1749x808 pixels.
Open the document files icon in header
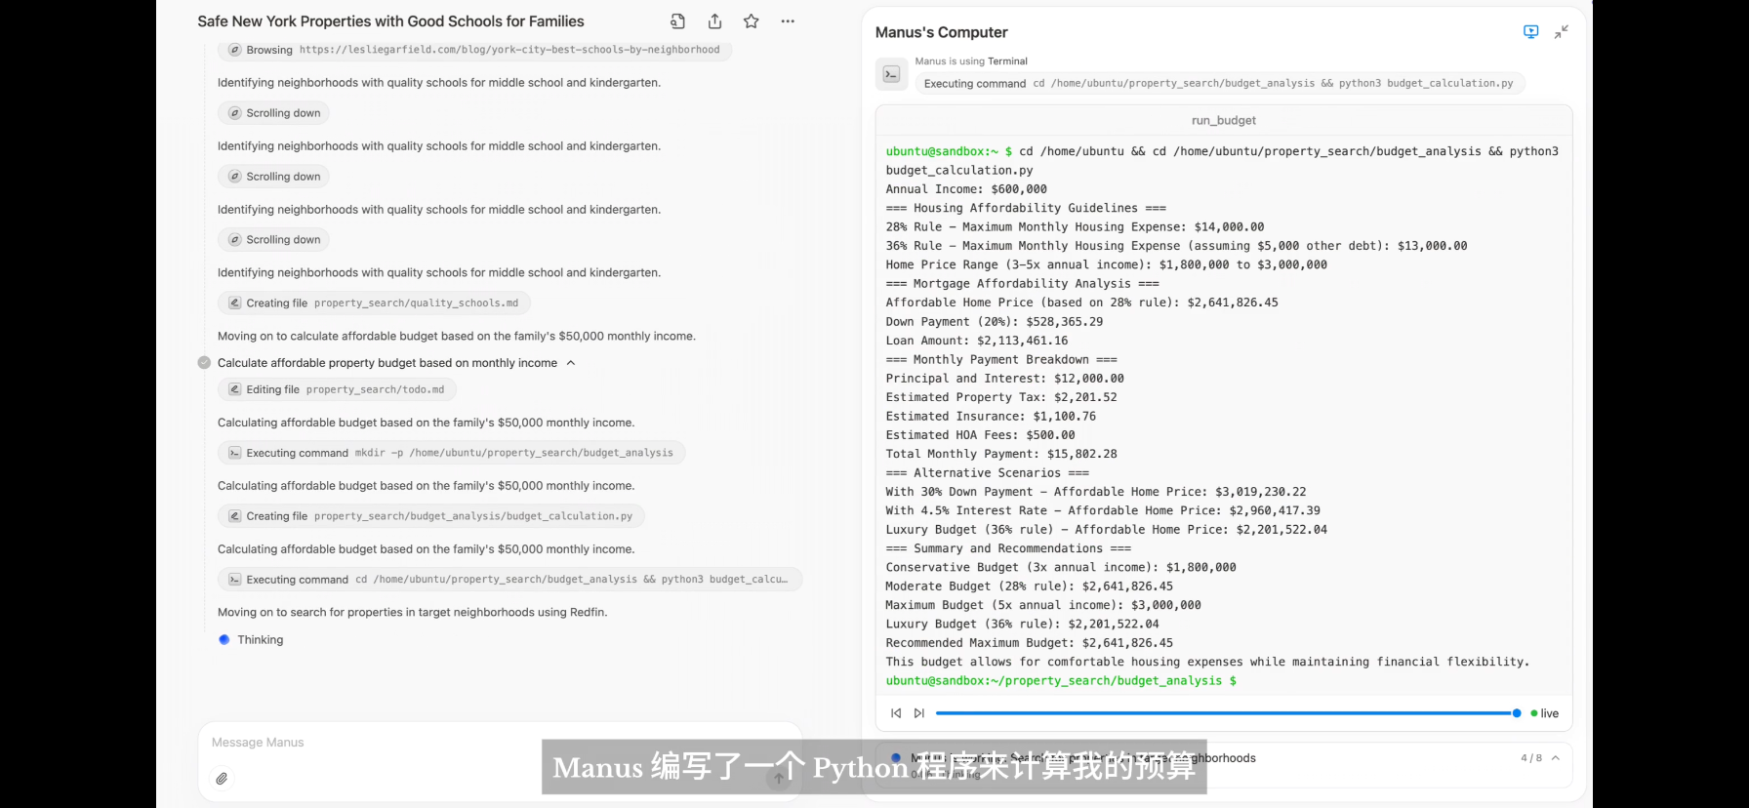(677, 21)
